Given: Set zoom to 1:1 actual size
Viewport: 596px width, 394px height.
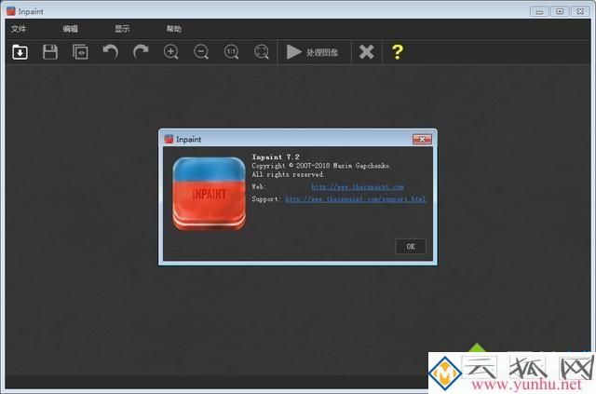Looking at the screenshot, I should tap(232, 52).
